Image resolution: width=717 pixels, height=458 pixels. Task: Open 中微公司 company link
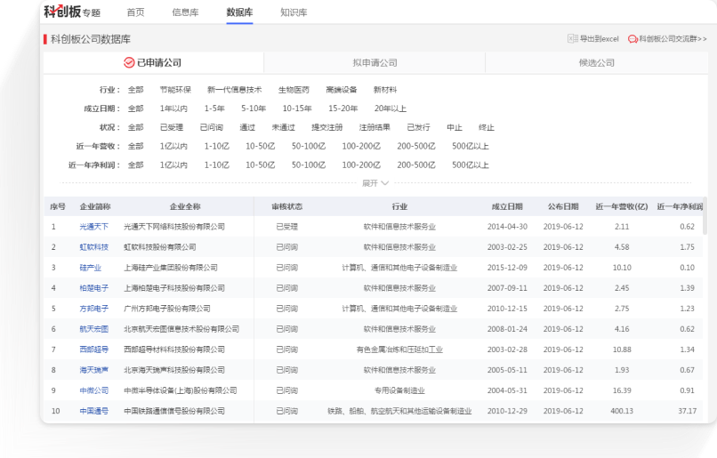pyautogui.click(x=94, y=390)
